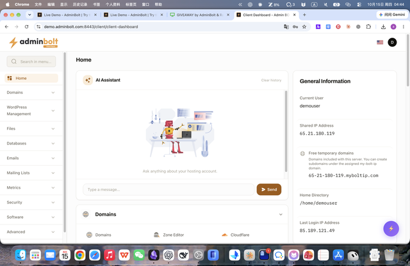Go back in browser history

[6, 27]
